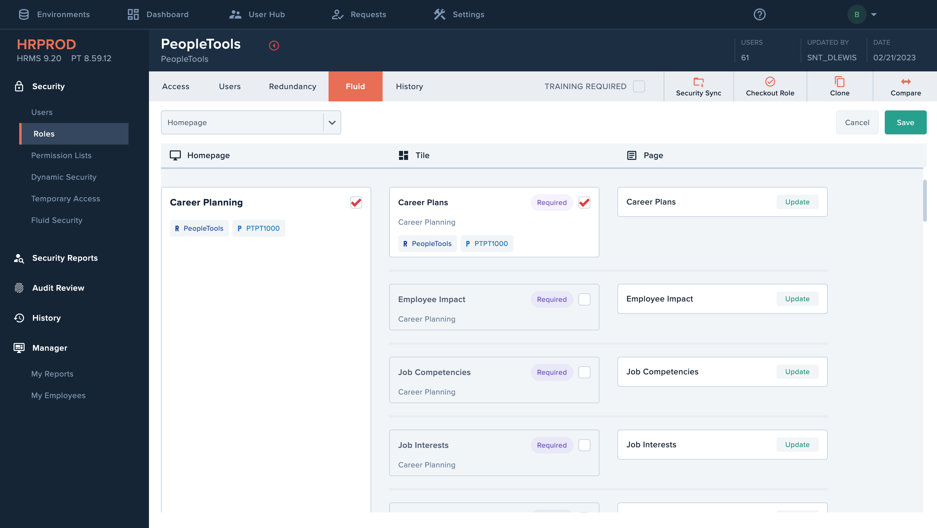937x528 pixels.
Task: Expand the user avatar menu arrow
Action: click(874, 14)
